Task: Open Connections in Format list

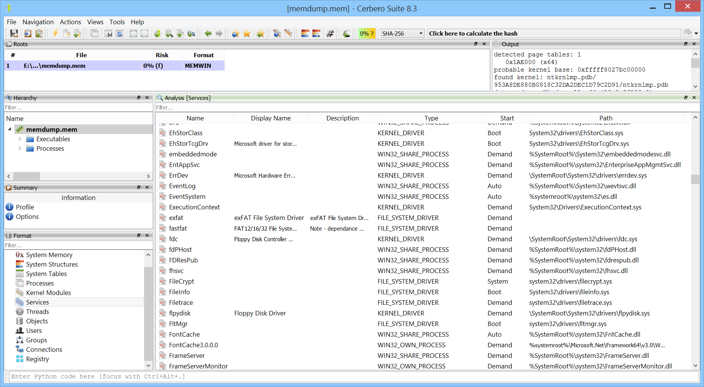Action: [x=44, y=350]
